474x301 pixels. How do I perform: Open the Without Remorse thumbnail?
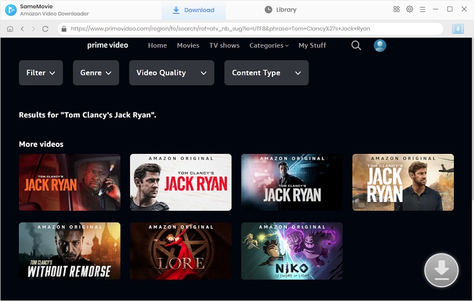pos(70,251)
